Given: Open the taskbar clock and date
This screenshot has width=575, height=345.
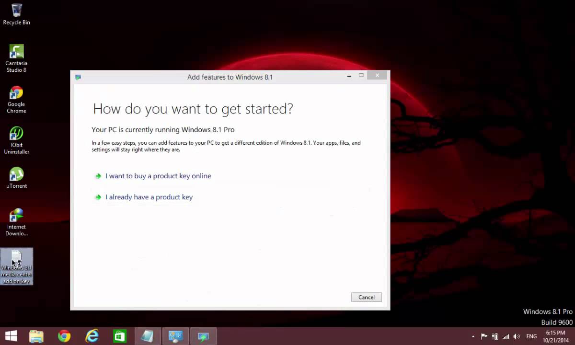Looking at the screenshot, I should click(555, 336).
